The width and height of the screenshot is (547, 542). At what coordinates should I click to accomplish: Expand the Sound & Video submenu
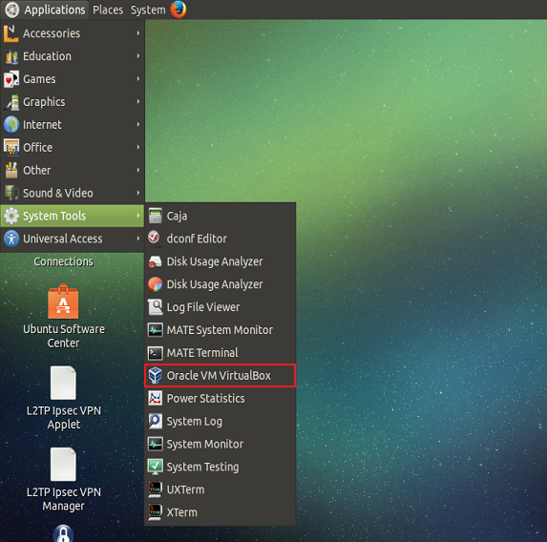(73, 193)
